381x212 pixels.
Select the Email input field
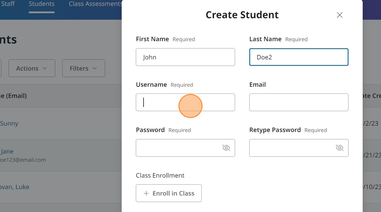pyautogui.click(x=298, y=102)
